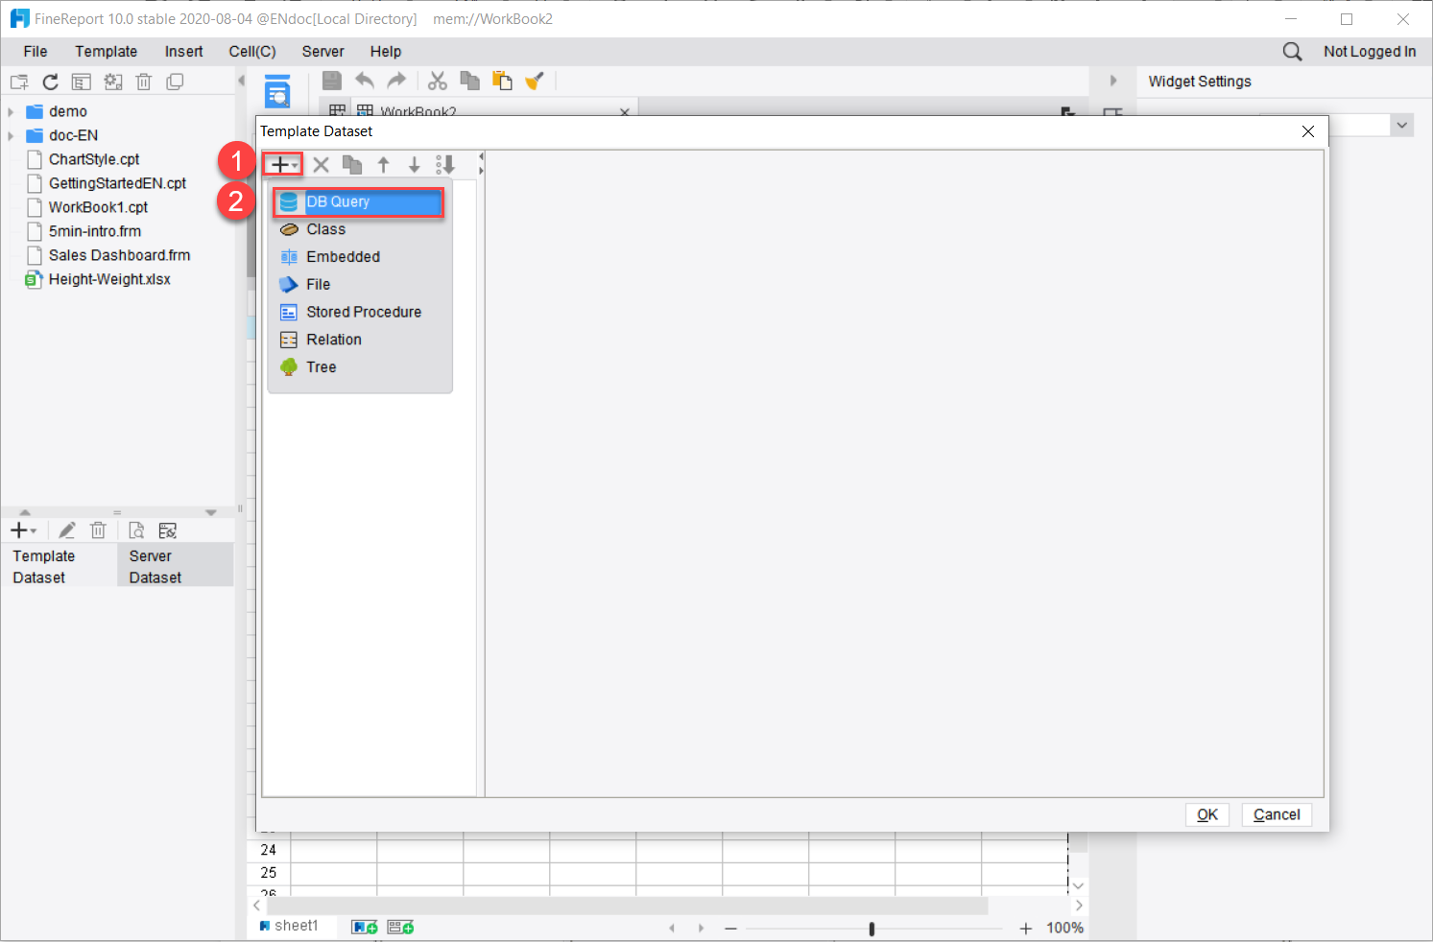Click the horizontal scrollbar of the worksheet
This screenshot has width=1433, height=942.
628,906
